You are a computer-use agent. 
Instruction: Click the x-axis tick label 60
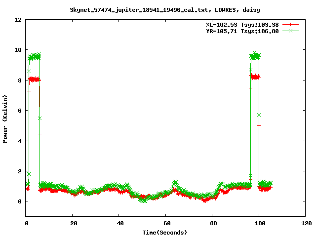tap(167, 223)
